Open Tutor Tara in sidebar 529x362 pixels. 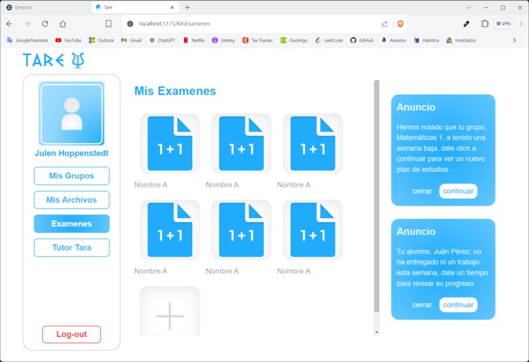pyautogui.click(x=72, y=248)
